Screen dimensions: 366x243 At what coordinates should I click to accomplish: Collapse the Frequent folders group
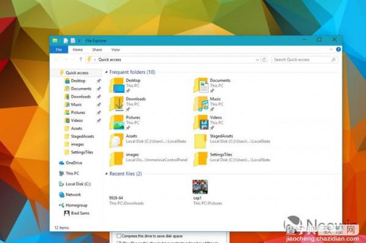click(106, 72)
